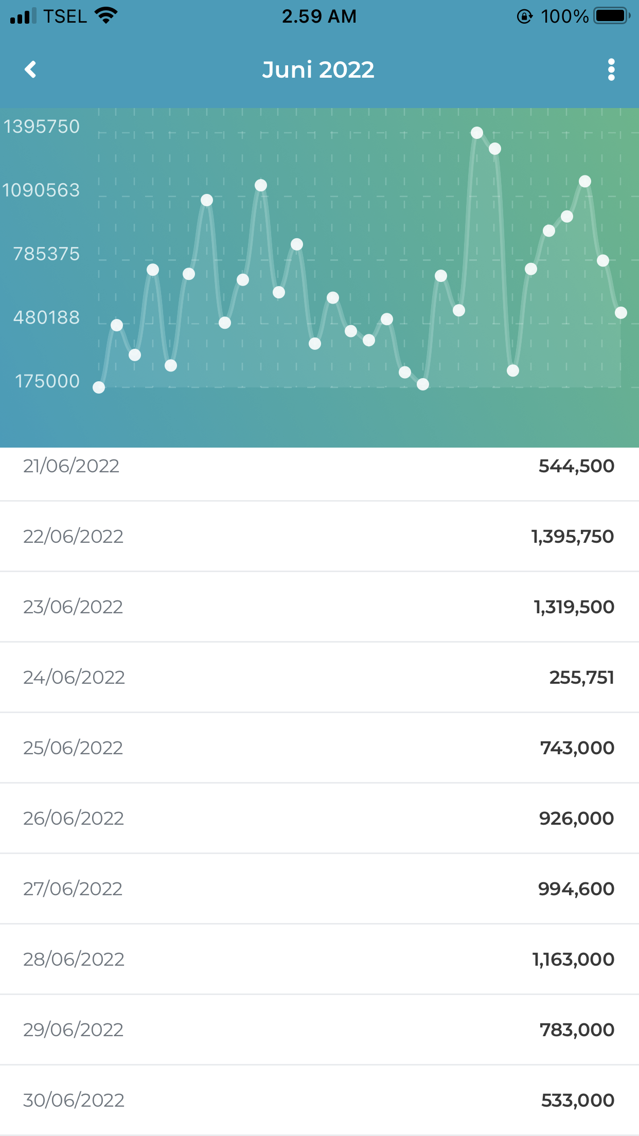Viewport: 639px width, 1136px height.
Task: Tap the 926,000 amount
Action: click(x=576, y=818)
